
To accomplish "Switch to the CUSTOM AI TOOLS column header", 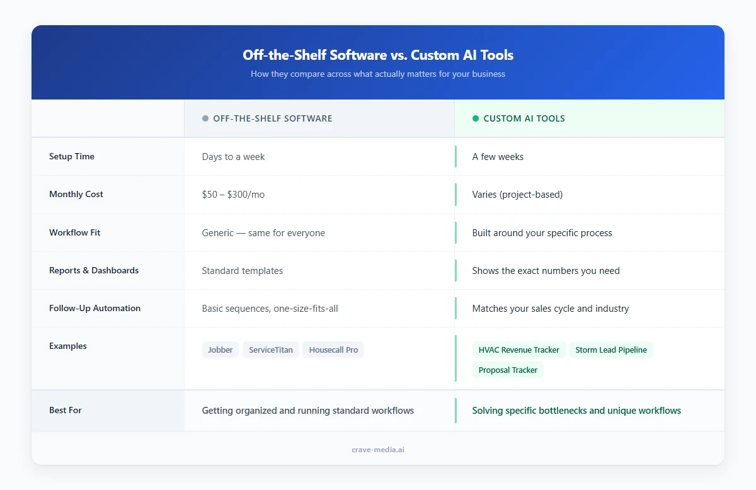I will (x=524, y=118).
